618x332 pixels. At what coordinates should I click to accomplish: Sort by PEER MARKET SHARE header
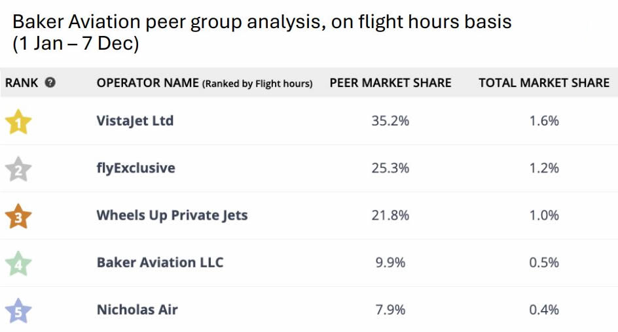390,83
